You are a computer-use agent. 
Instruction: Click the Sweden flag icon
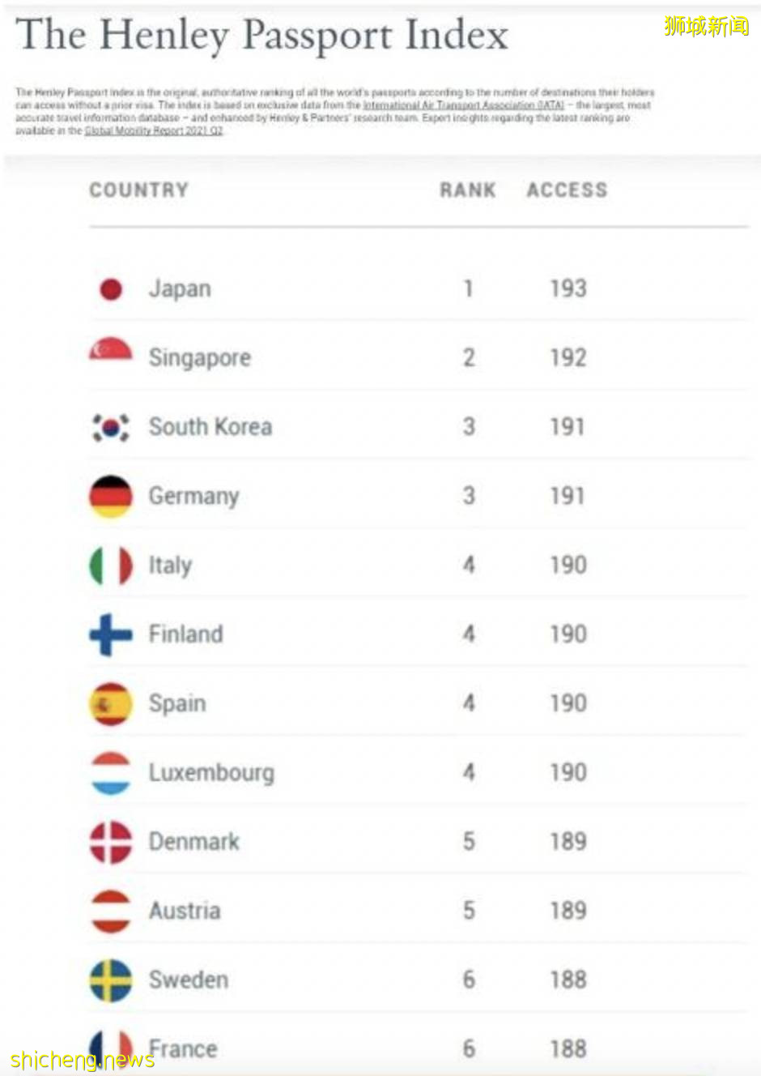pos(111,980)
